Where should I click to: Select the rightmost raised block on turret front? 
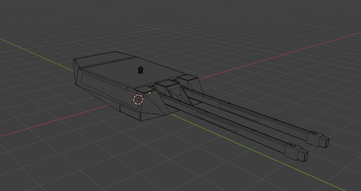pyautogui.click(x=188, y=78)
